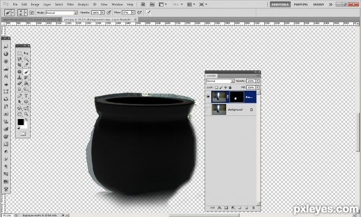
Task: Toggle Quick Mask mode
Action: [x=23, y=133]
